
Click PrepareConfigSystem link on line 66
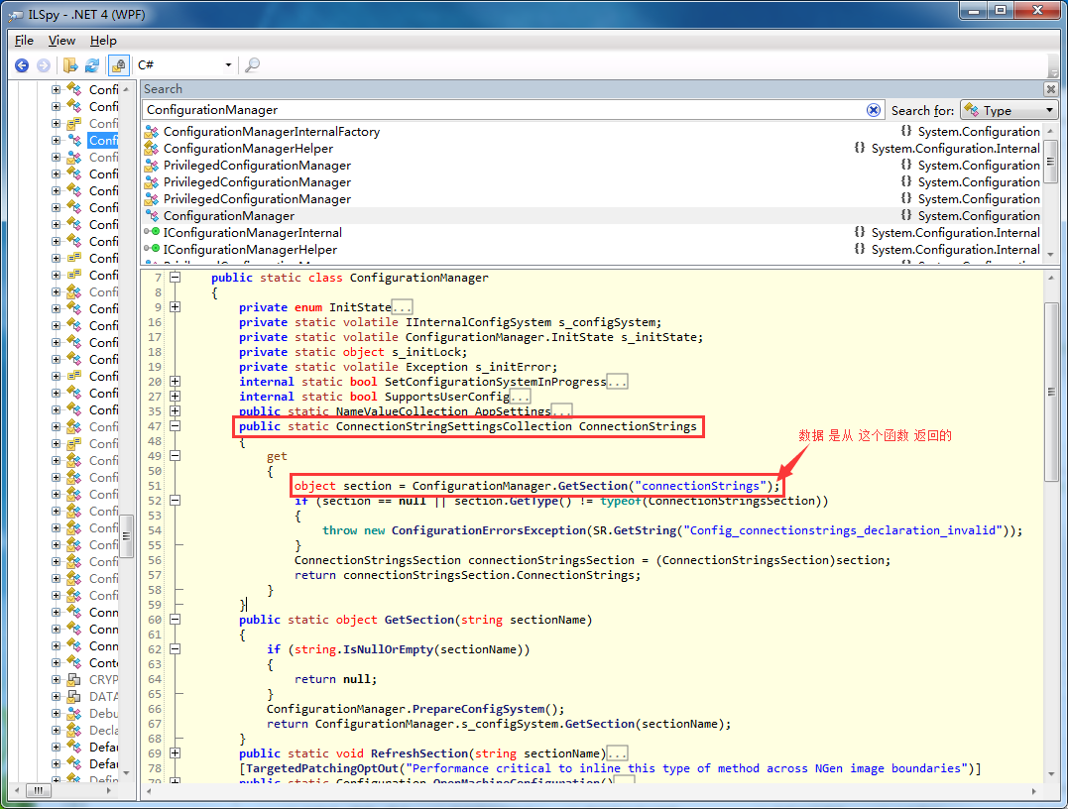tap(479, 709)
